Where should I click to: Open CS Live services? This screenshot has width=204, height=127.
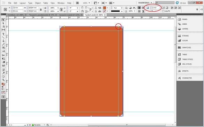181,3
